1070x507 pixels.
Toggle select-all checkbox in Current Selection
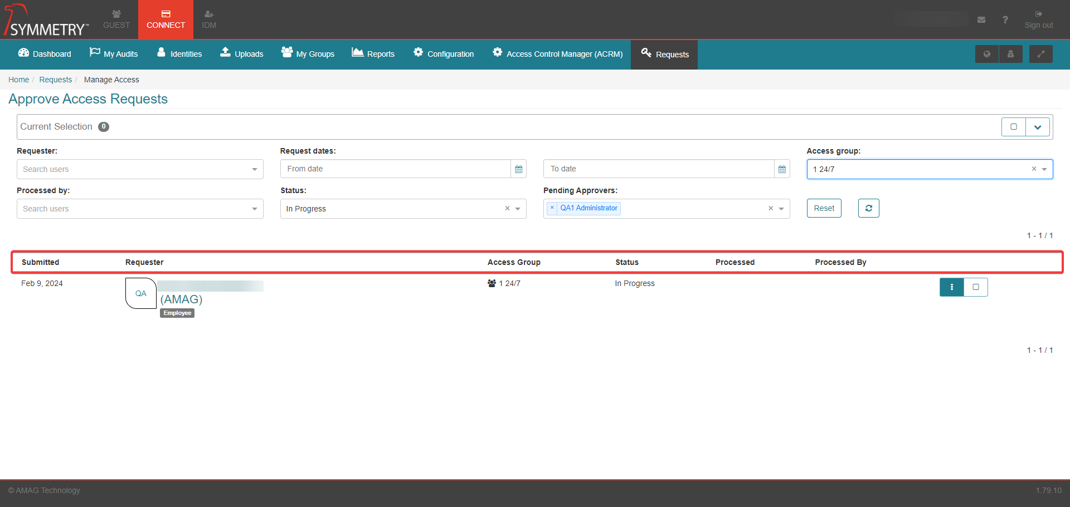[x=1014, y=127]
